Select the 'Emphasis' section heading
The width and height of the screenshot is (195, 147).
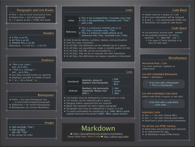pos(48,60)
